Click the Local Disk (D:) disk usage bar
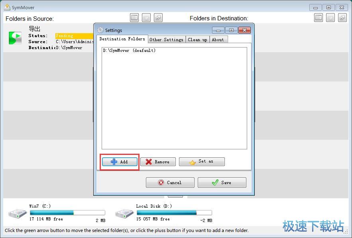Screen dimensions: 352x238 174,212
